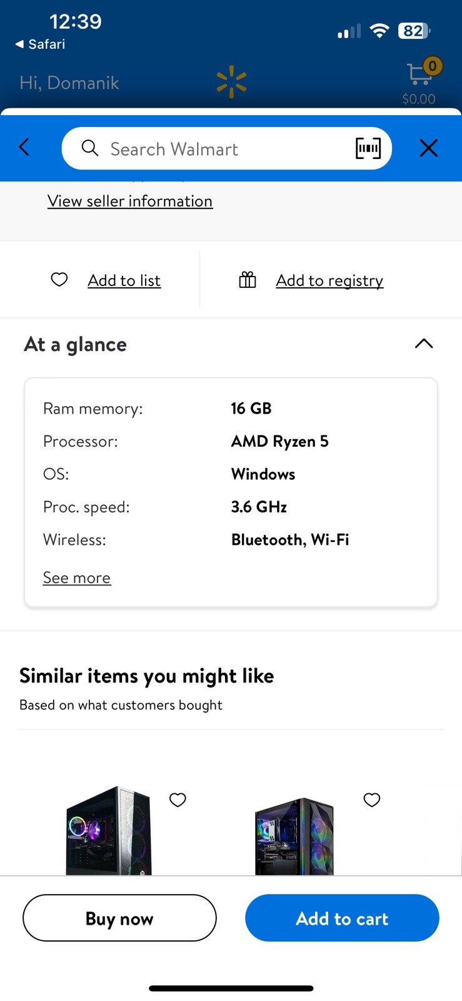Open the first similar gaming PC thumbnail
This screenshot has width=462, height=1001.
point(109,830)
